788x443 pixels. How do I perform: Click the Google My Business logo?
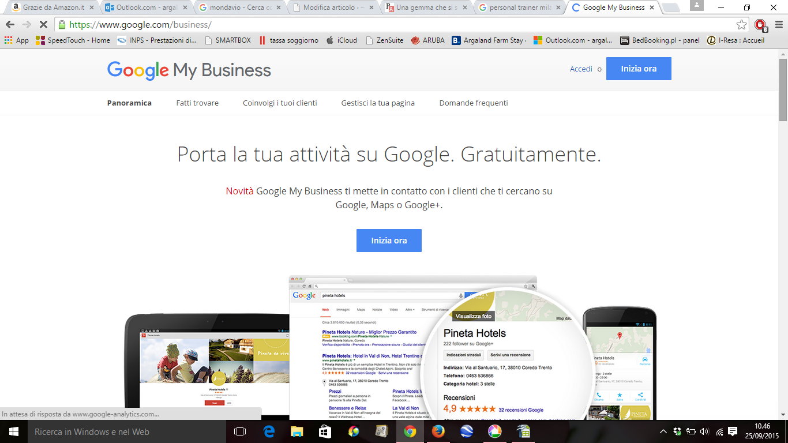[x=189, y=70]
